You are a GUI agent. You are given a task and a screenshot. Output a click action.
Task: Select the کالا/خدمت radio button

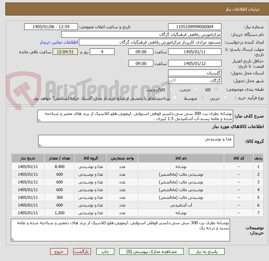[x=171, y=89]
